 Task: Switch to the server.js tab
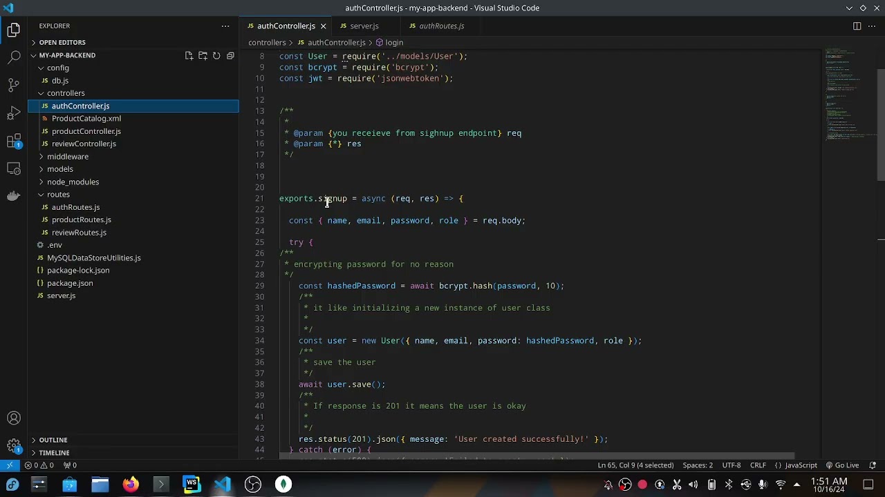point(364,26)
